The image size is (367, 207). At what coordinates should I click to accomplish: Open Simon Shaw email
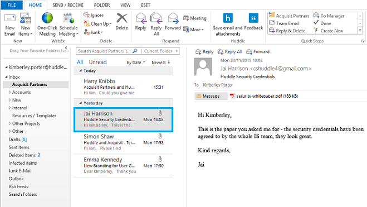[x=123, y=143]
